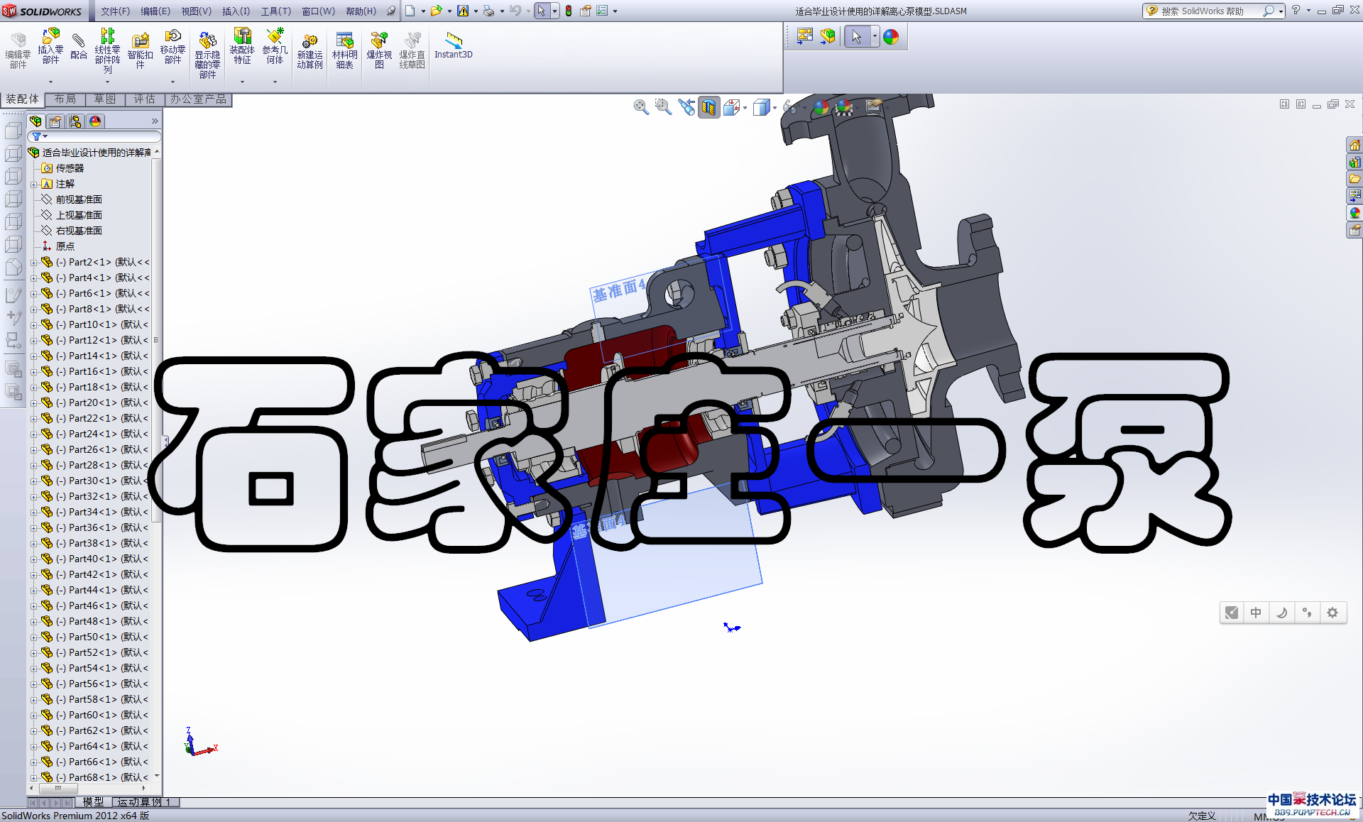Toggle the rebuild traffic light icon
This screenshot has height=822, width=1363.
pyautogui.click(x=569, y=11)
